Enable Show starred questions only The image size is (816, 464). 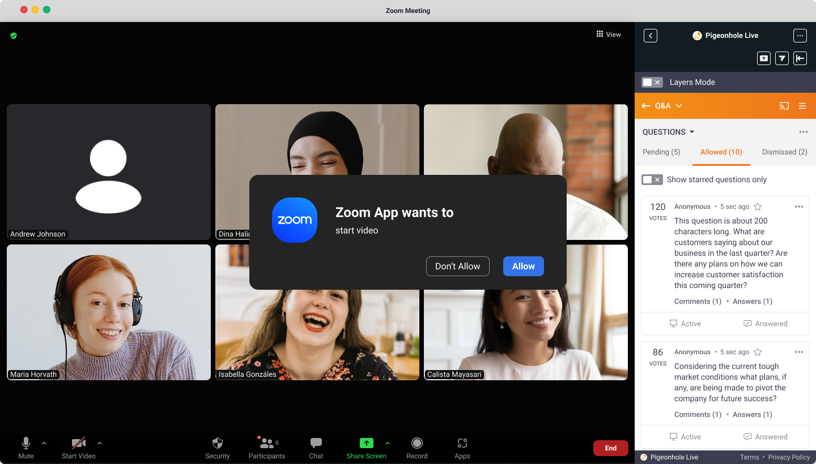point(652,179)
